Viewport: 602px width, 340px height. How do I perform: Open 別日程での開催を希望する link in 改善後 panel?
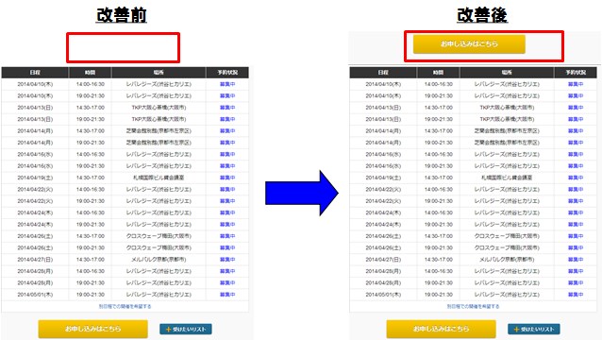click(x=474, y=307)
